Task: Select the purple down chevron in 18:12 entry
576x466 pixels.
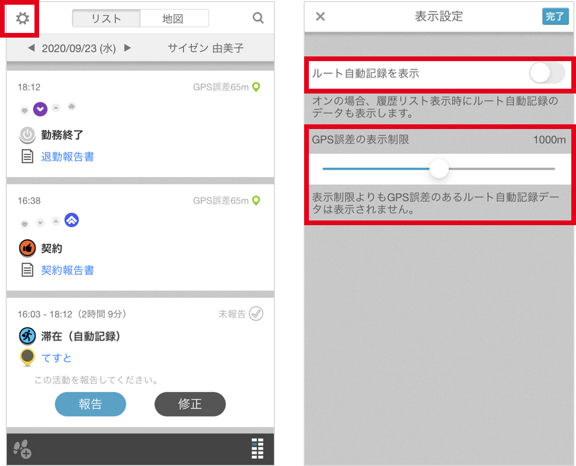Action: [40, 109]
